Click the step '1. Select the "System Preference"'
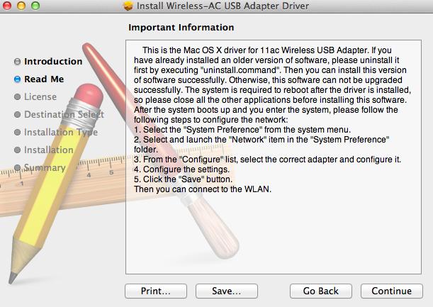 [242, 130]
